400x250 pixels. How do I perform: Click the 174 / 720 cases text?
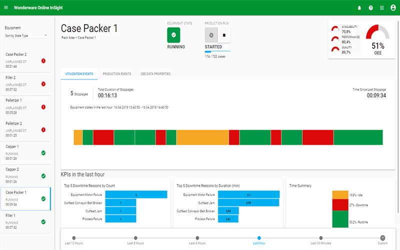(215, 56)
